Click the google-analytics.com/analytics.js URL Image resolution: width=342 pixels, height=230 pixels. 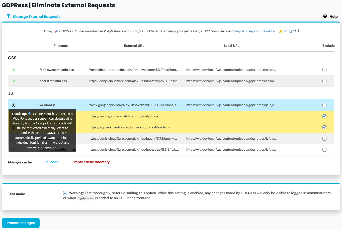pos(124,116)
